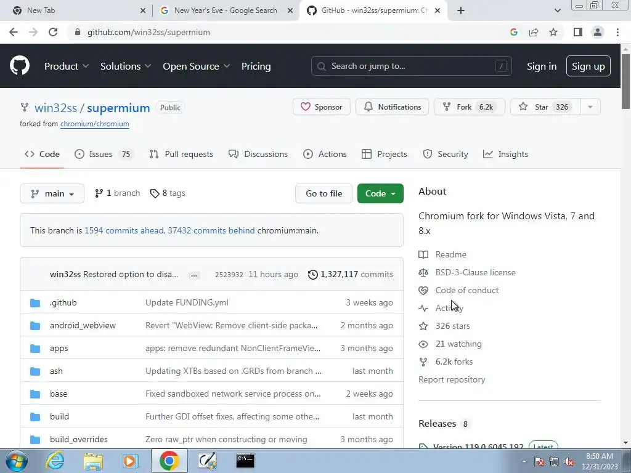Click the Pricing link
The image size is (631, 473).
pos(256,67)
